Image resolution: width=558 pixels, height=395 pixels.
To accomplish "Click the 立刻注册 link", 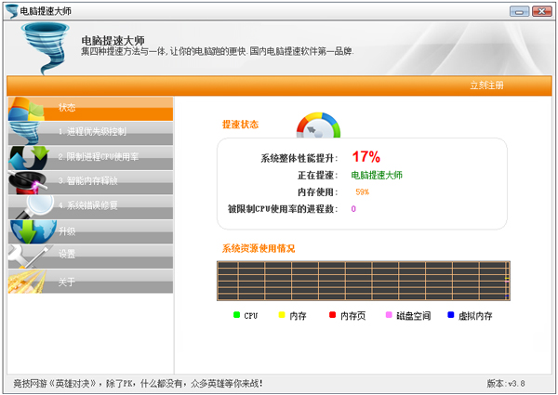I will click(x=486, y=86).
